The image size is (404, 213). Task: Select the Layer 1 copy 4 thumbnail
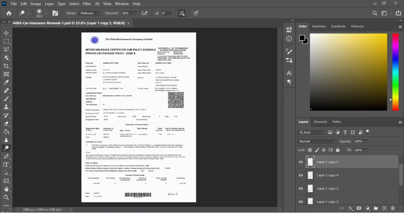click(x=310, y=175)
